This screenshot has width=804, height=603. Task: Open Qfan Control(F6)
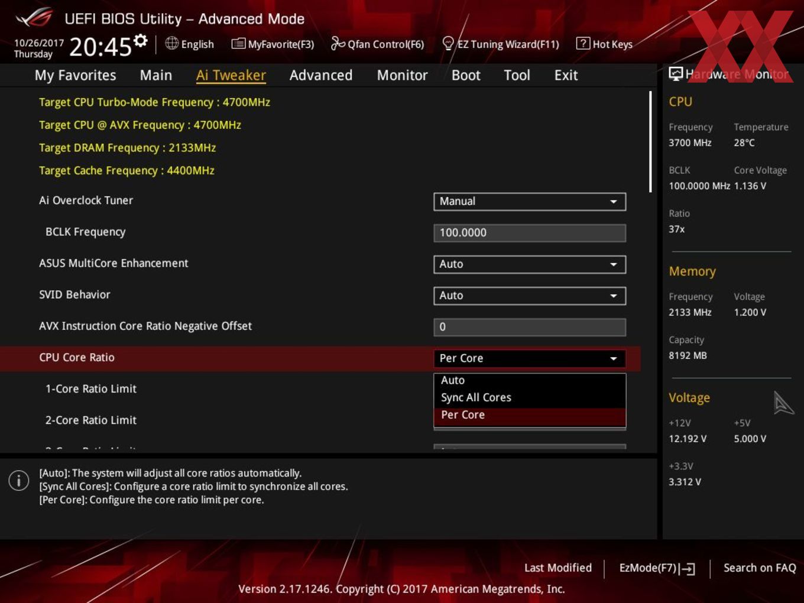(x=377, y=44)
